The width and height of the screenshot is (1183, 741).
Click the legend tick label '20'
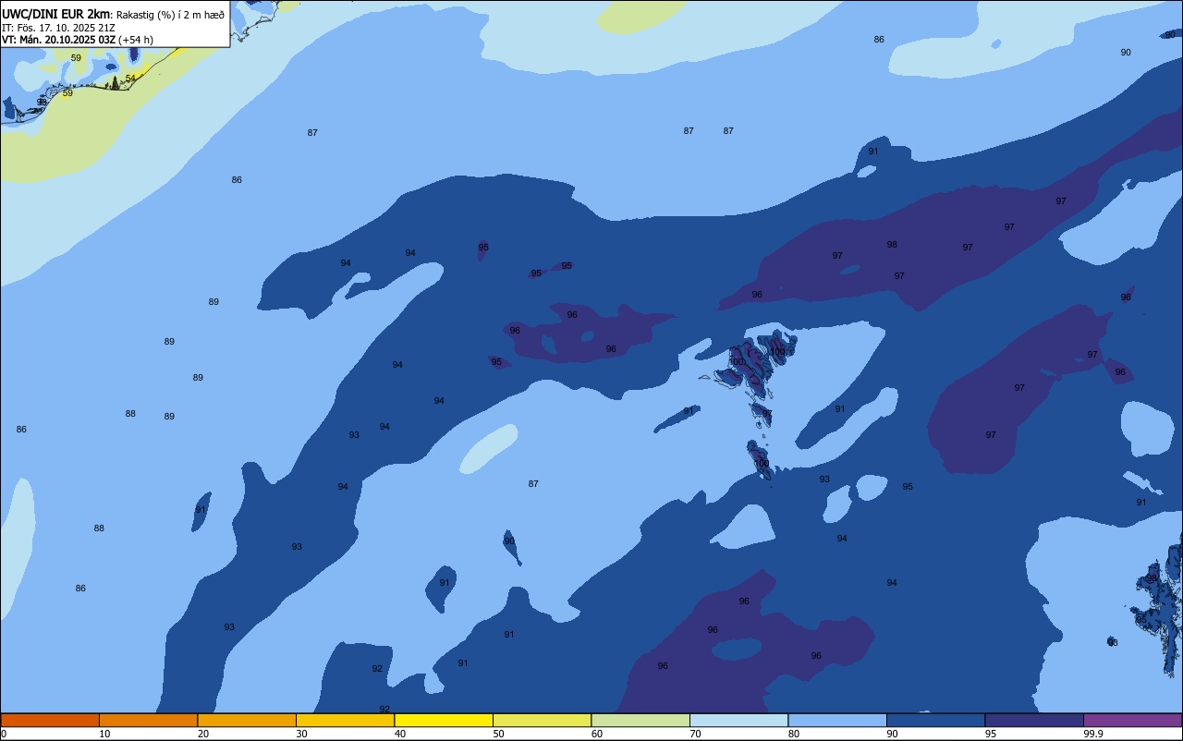pyautogui.click(x=203, y=734)
